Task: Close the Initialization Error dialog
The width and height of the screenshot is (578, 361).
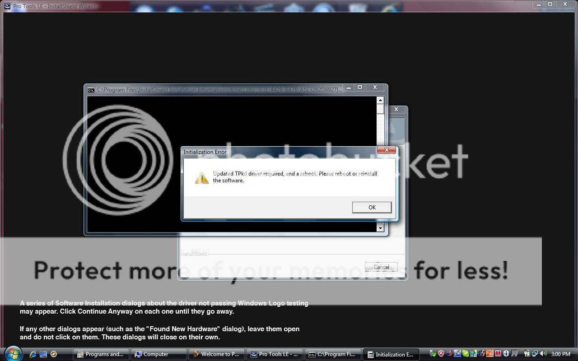Action: pos(387,150)
